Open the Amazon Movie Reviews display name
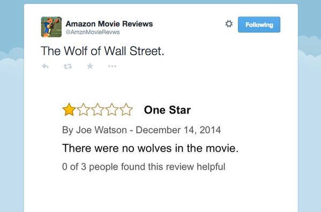This screenshot has width=321, height=212. coord(109,24)
